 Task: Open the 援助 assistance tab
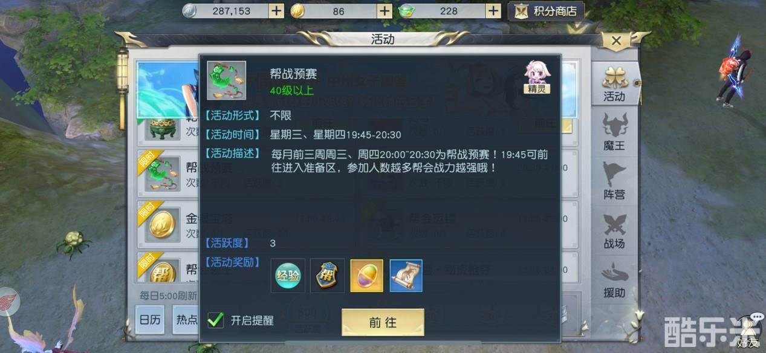(614, 280)
